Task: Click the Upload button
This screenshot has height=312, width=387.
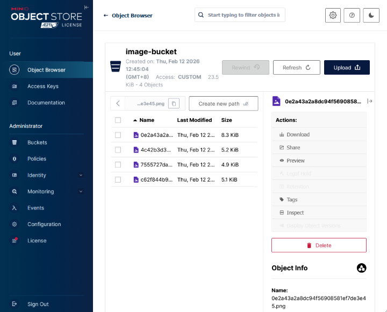Action: (347, 68)
